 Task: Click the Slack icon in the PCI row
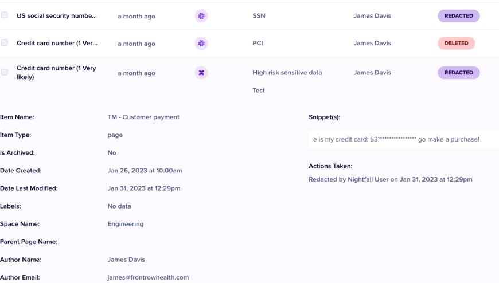click(201, 43)
